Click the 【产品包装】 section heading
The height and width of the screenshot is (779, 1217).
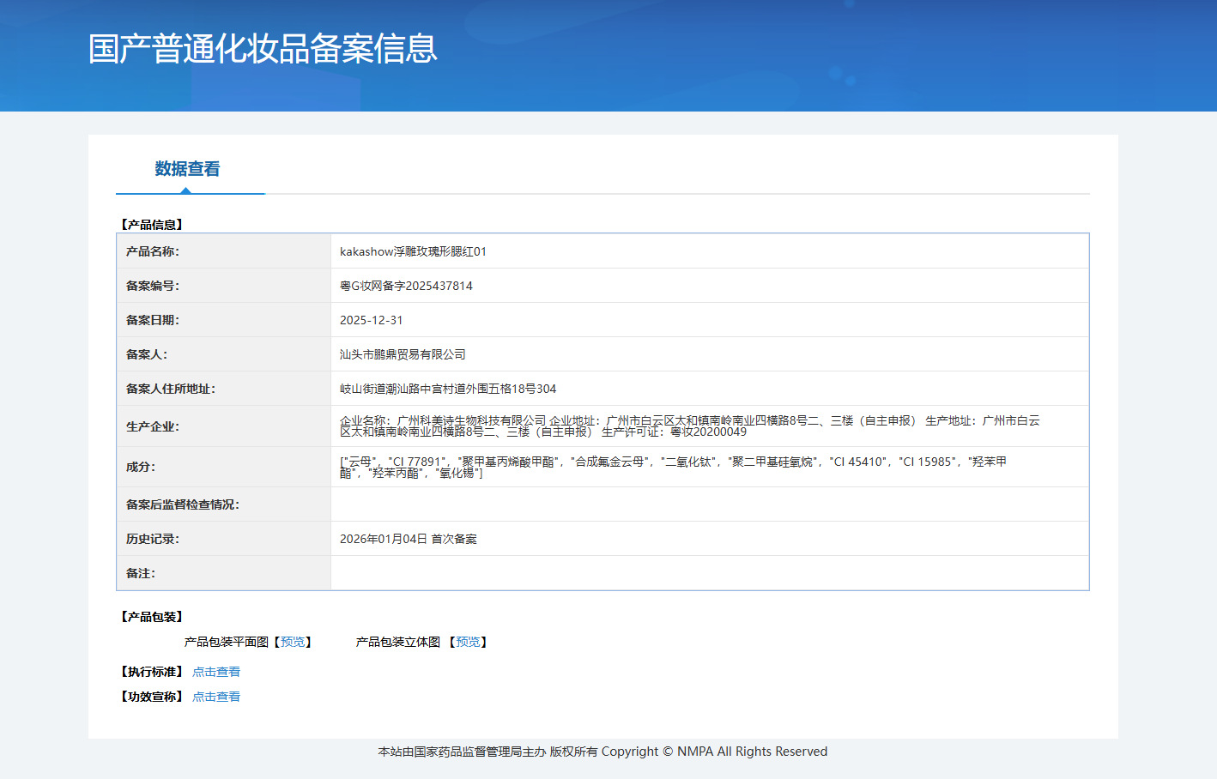pos(152,617)
